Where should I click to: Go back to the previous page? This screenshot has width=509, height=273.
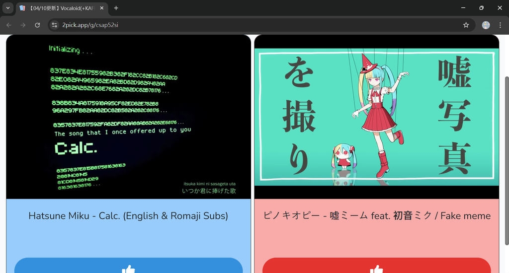(9, 25)
